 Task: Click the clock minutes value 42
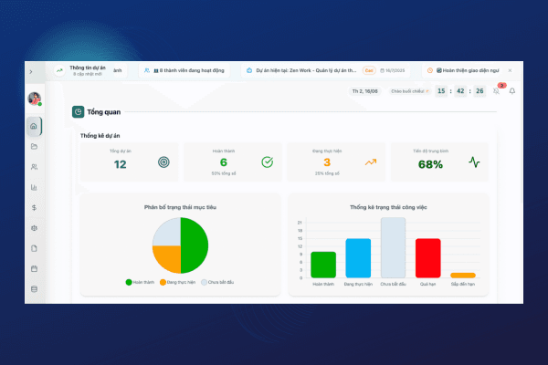[x=460, y=91]
